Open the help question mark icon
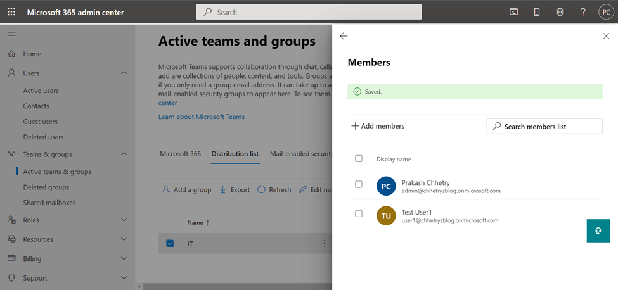The width and height of the screenshot is (618, 290). click(x=583, y=12)
